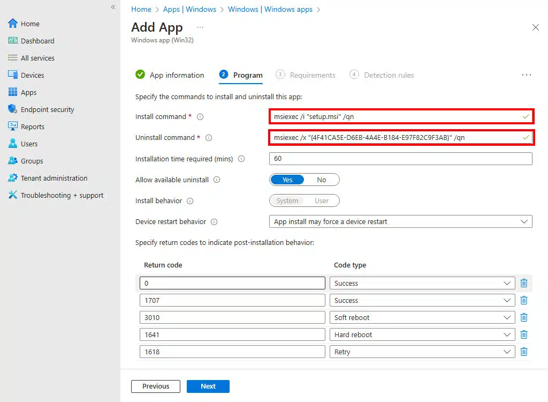This screenshot has width=548, height=402.
Task: Open Endpoint security menu entry
Action: point(47,109)
